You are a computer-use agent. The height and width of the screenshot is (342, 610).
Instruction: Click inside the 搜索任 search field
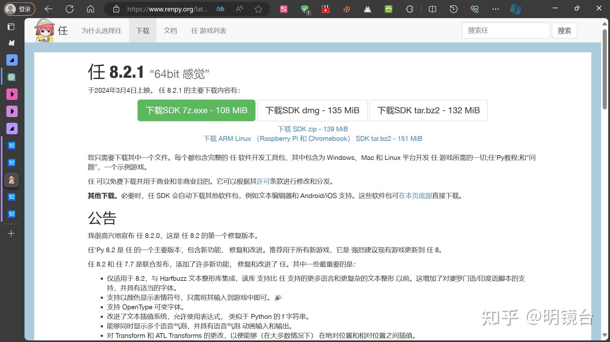tap(506, 30)
